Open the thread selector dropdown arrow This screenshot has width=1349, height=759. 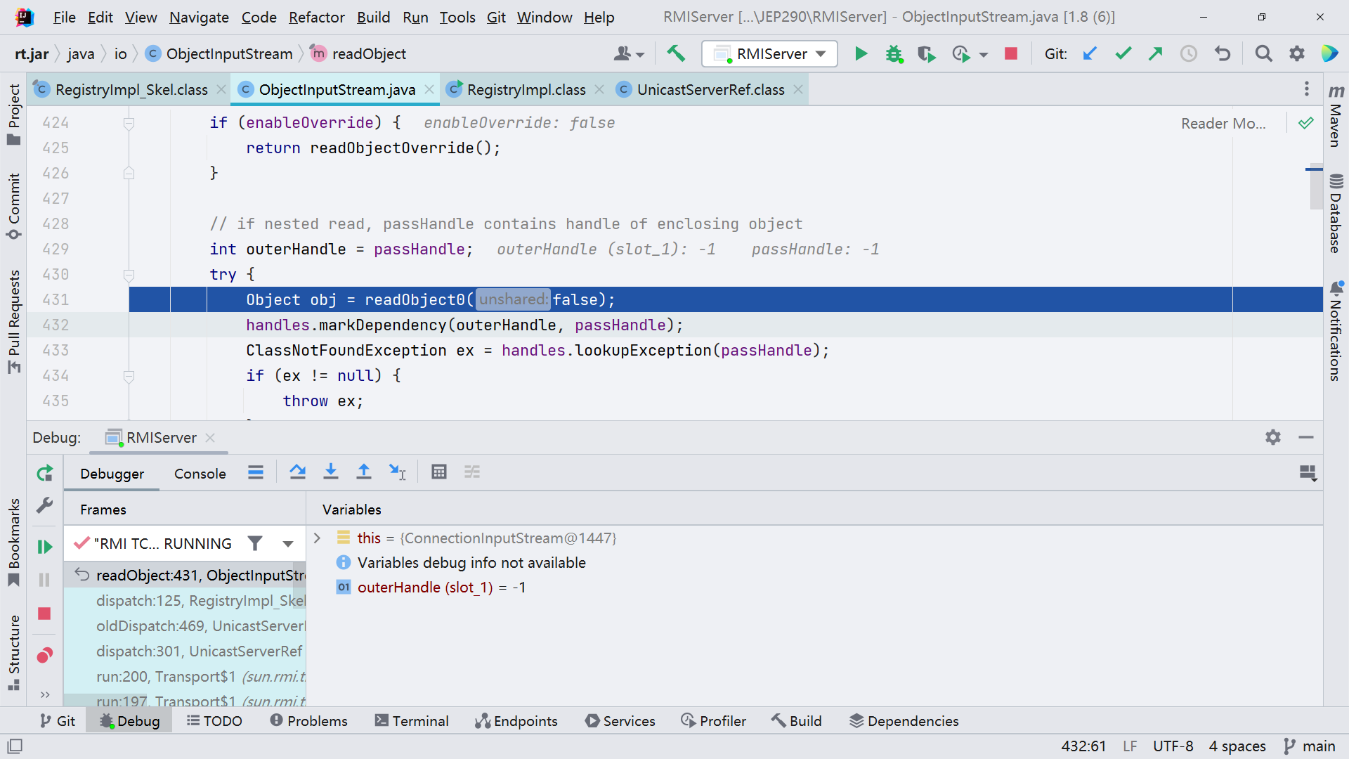point(288,543)
